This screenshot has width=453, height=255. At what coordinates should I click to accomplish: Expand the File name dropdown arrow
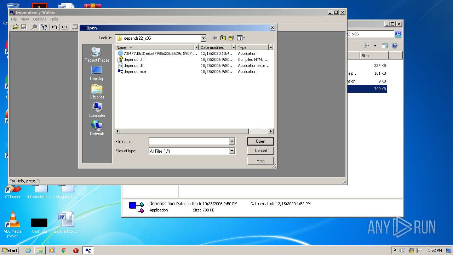[x=232, y=141]
